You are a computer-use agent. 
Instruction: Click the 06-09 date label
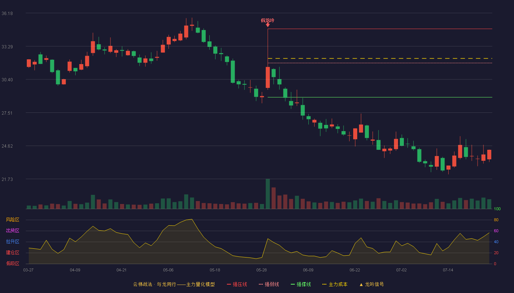pyautogui.click(x=308, y=270)
